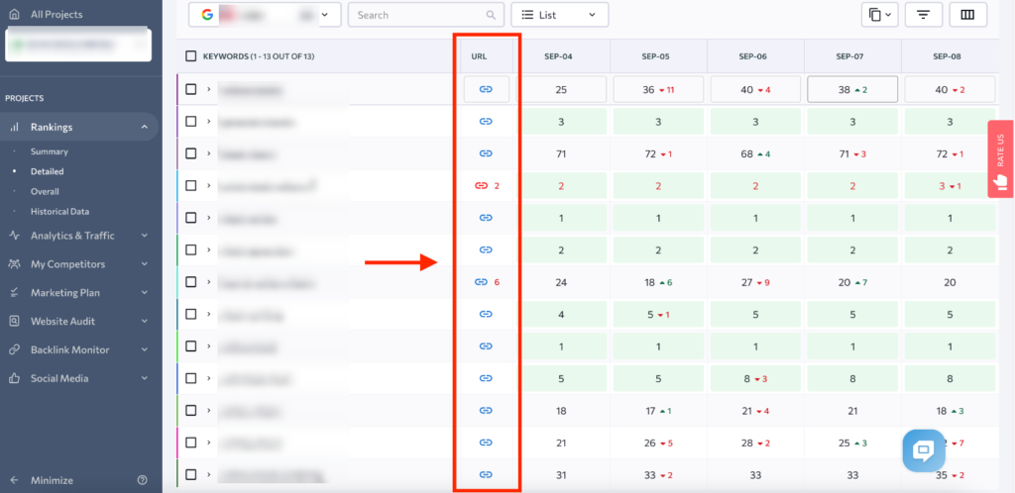
Task: Expand the copy icon dropdown
Action: 879,15
